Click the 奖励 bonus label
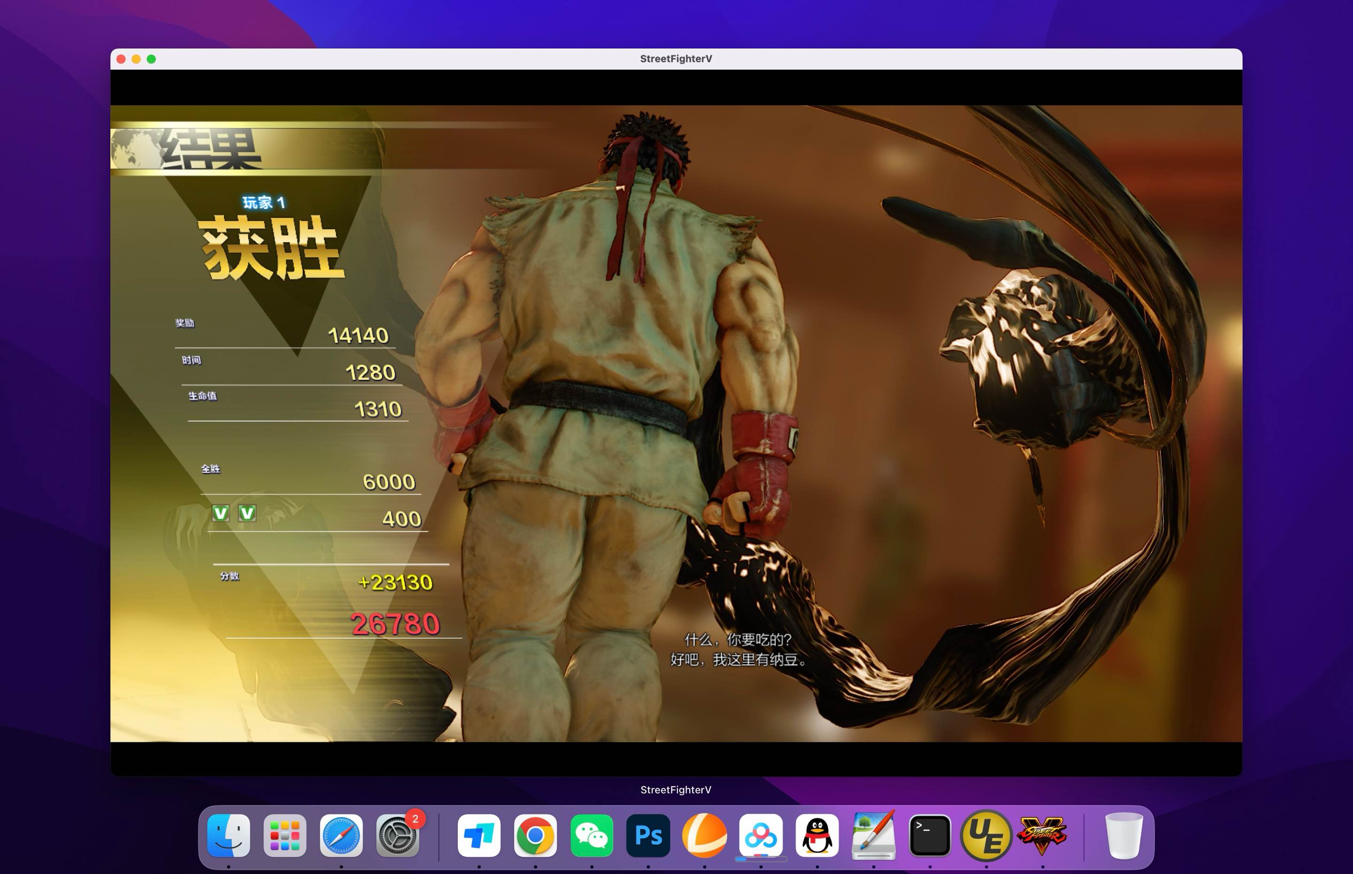 (185, 323)
